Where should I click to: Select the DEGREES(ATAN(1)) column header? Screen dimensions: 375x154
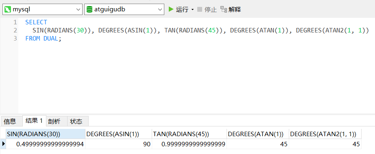(258, 134)
